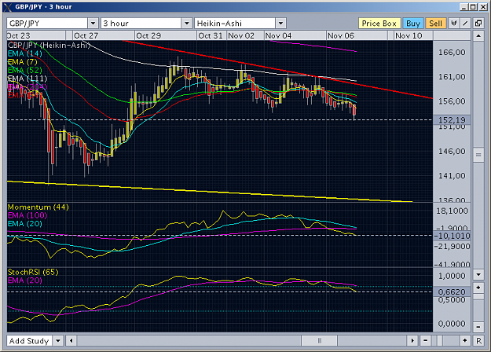Viewport: 491px width, 352px height.
Task: Click the vertical scrollbar thumb
Action: (478, 155)
